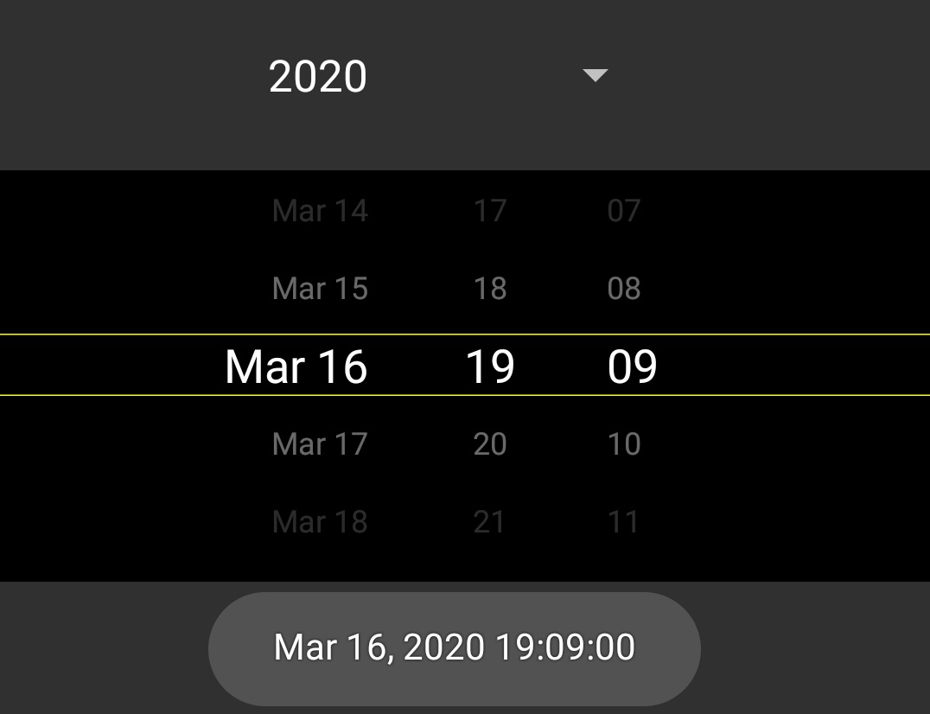Select Mar 14 in the date wheel
The height and width of the screenshot is (714, 930).
coord(320,210)
